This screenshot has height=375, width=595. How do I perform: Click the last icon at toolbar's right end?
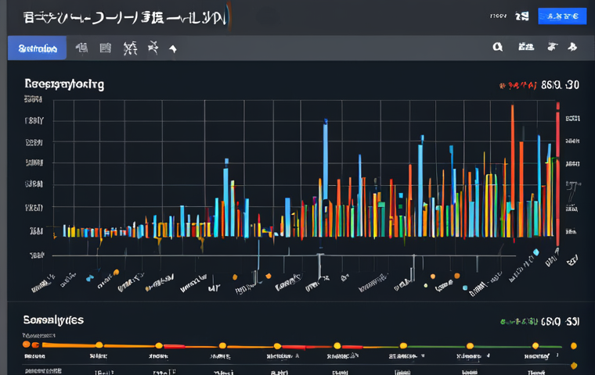572,47
